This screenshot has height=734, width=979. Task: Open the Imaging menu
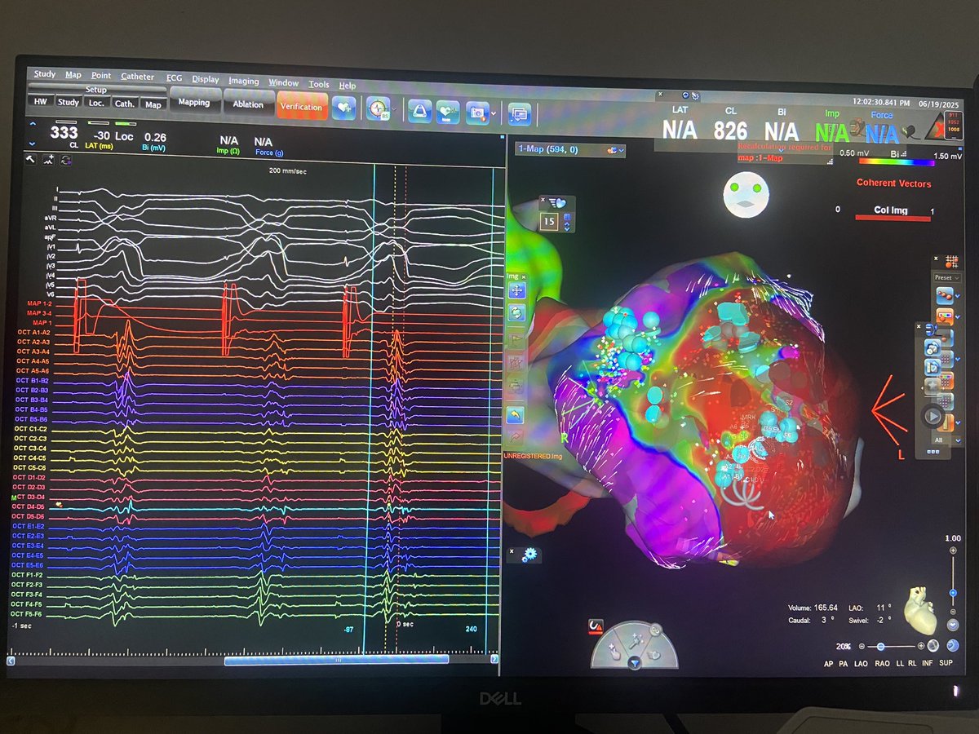click(x=246, y=81)
